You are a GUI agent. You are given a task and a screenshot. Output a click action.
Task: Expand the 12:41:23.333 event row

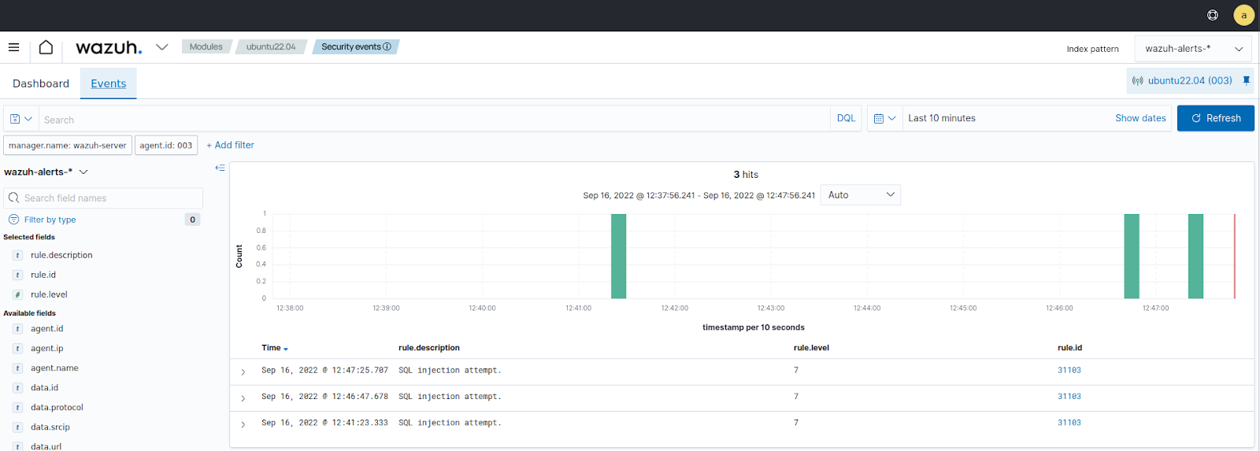[x=243, y=424]
